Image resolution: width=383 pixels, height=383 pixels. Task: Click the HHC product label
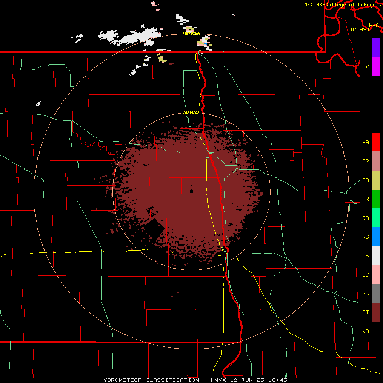coord(374,26)
